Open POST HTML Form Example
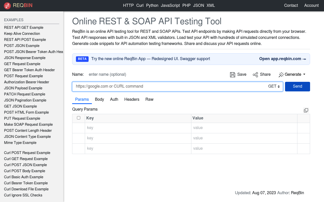This screenshot has height=202, width=324. tap(26, 112)
